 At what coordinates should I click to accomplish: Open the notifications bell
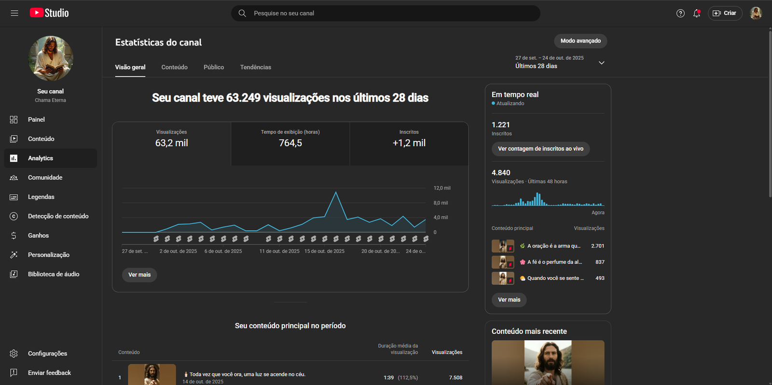click(697, 14)
